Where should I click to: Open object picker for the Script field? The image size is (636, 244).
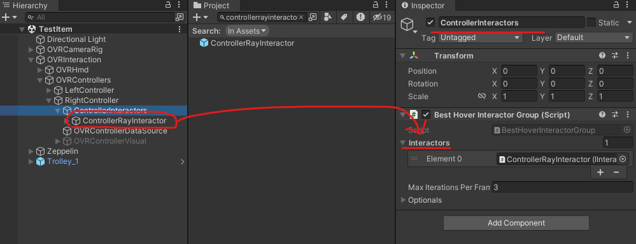pos(626,130)
